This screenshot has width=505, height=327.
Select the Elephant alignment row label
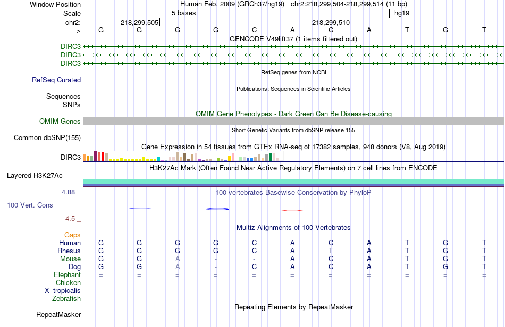(68, 274)
